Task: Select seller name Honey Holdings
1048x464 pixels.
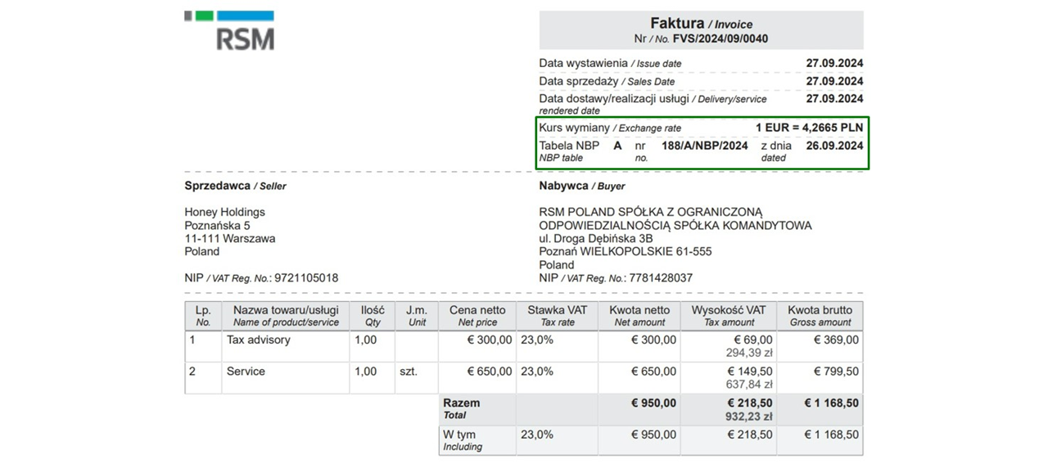Action: point(224,212)
